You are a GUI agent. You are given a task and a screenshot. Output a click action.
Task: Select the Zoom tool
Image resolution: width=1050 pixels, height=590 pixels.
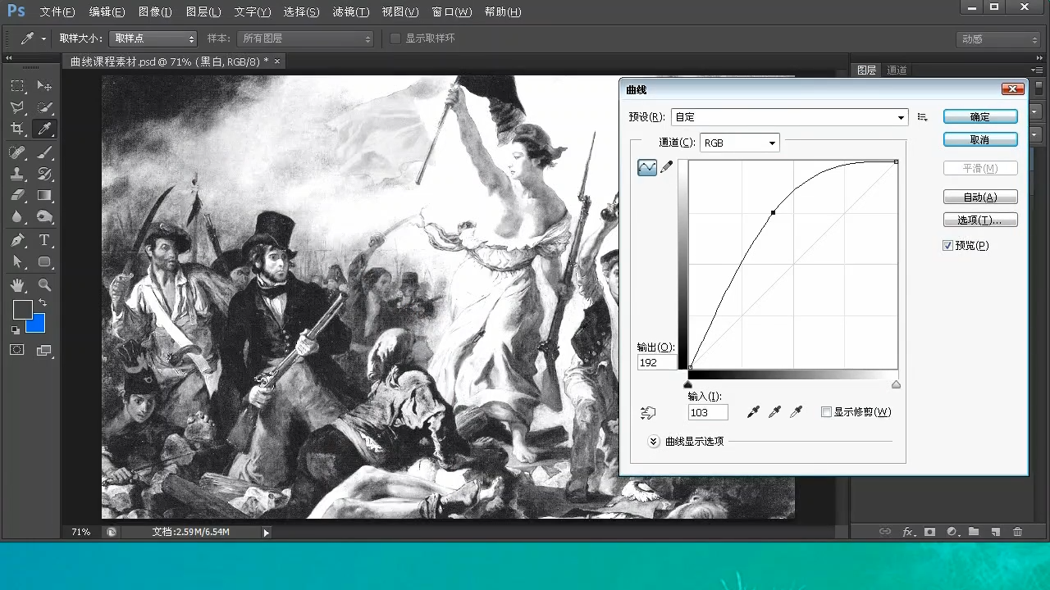44,285
